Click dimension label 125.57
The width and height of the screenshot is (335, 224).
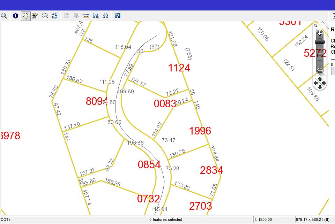point(139,82)
